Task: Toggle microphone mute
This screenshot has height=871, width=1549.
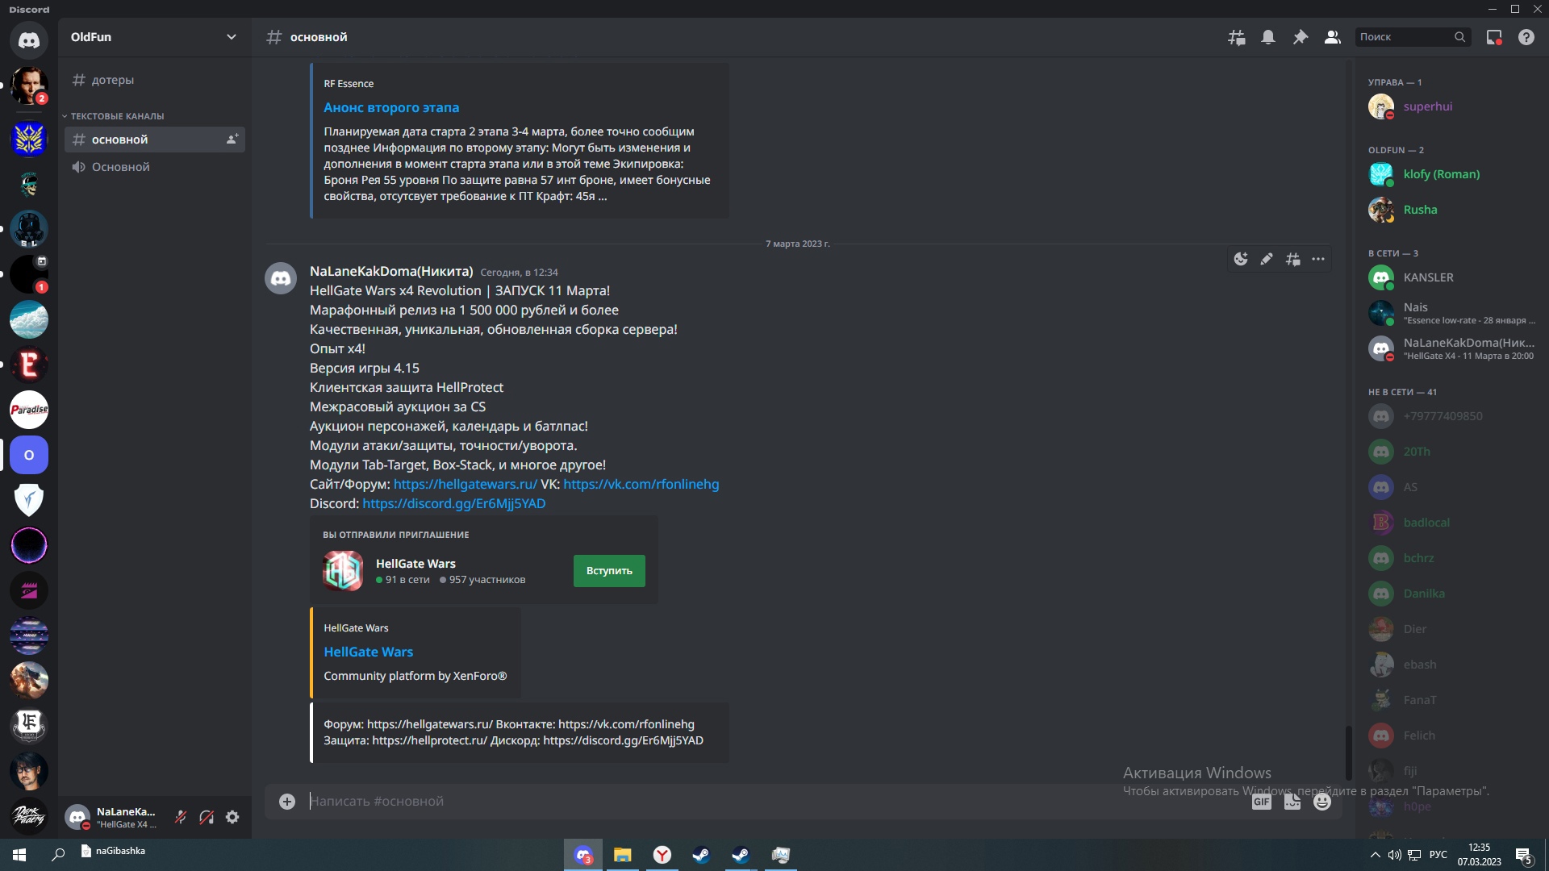Action: coord(181,817)
